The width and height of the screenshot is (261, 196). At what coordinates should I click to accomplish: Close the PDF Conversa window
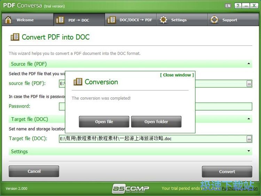254,6
